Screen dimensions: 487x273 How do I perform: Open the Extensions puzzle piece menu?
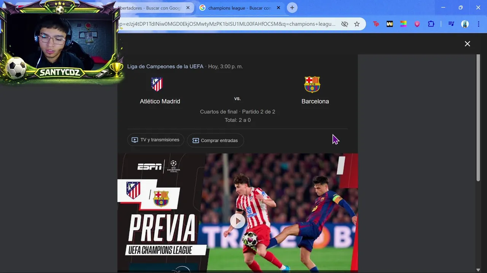click(x=431, y=24)
